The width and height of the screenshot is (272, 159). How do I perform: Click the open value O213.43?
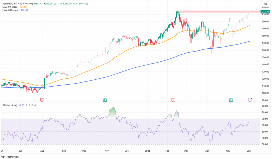point(38,4)
